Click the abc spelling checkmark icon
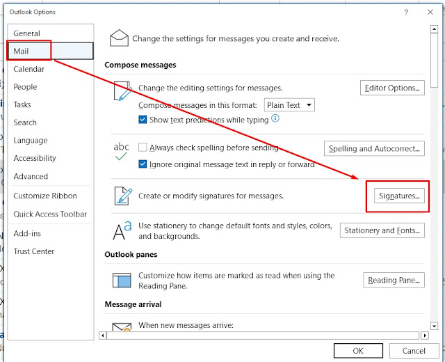The width and height of the screenshot is (445, 362). point(121,152)
